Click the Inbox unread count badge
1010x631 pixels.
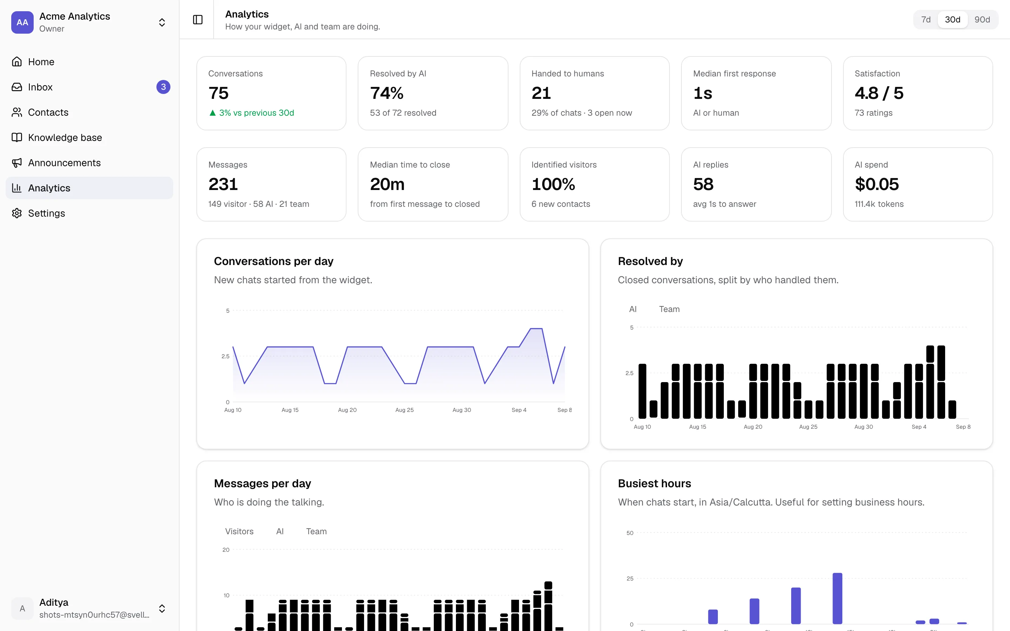click(x=163, y=87)
